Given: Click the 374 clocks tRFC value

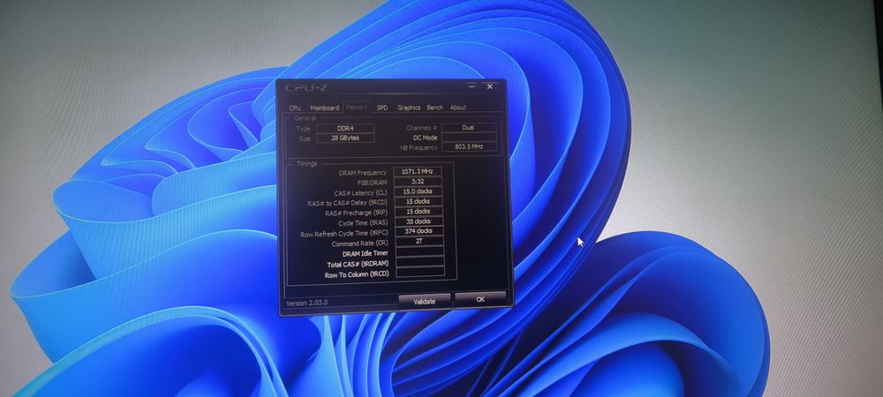Looking at the screenshot, I should pyautogui.click(x=419, y=231).
